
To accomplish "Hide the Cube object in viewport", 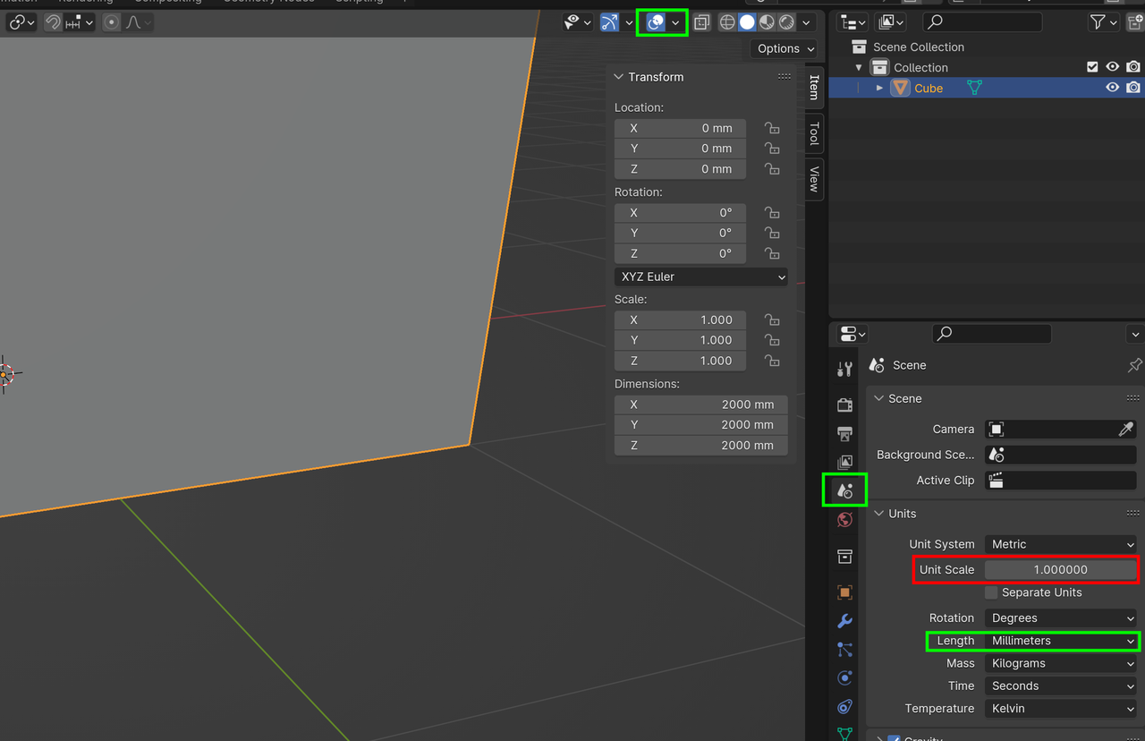I will (x=1112, y=88).
